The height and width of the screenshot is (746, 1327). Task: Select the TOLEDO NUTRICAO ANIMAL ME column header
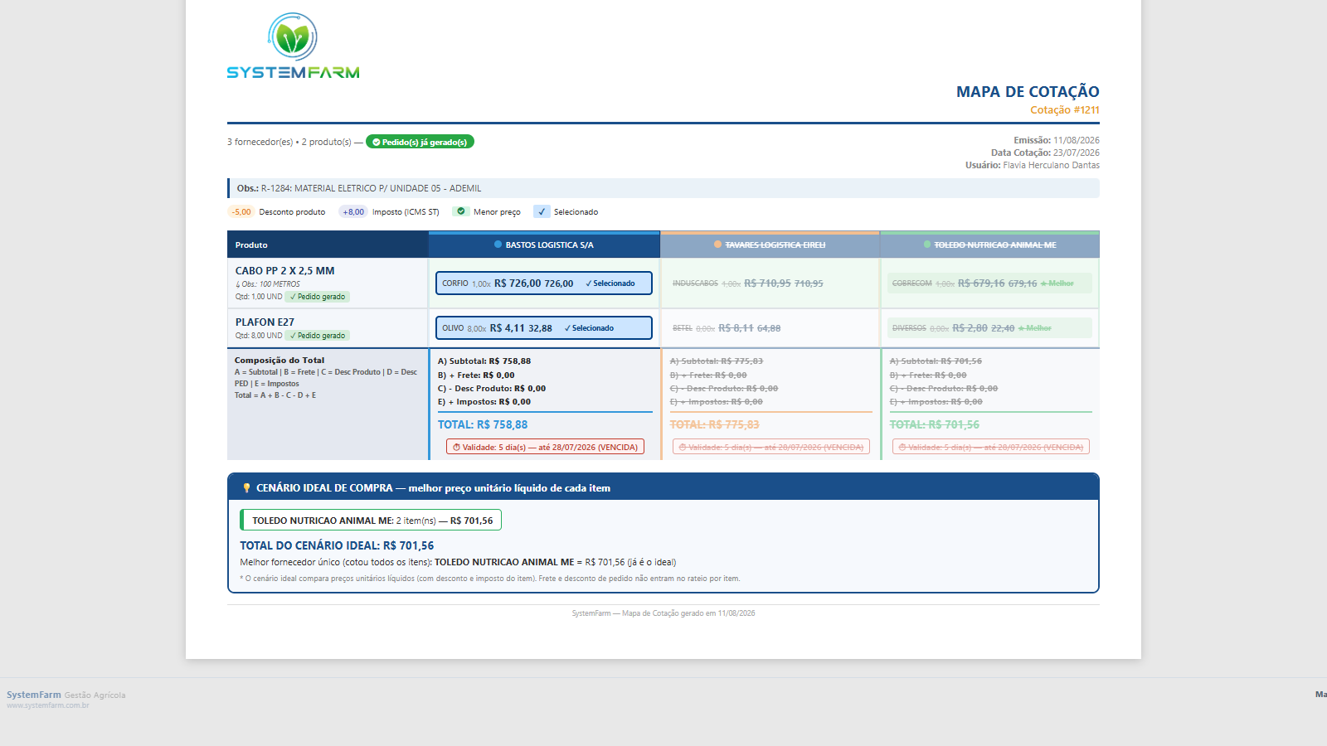pos(990,245)
